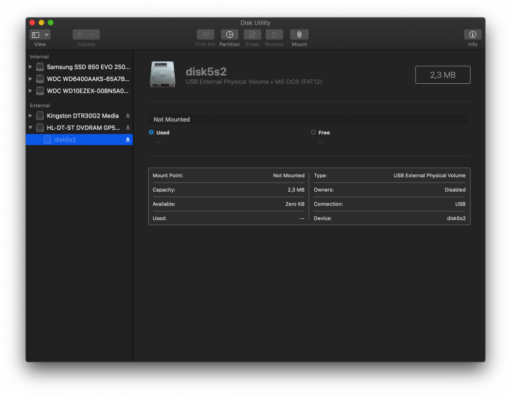Expand the Kingston DTR30G2 Media disk
This screenshot has height=396, width=511.
[x=30, y=115]
